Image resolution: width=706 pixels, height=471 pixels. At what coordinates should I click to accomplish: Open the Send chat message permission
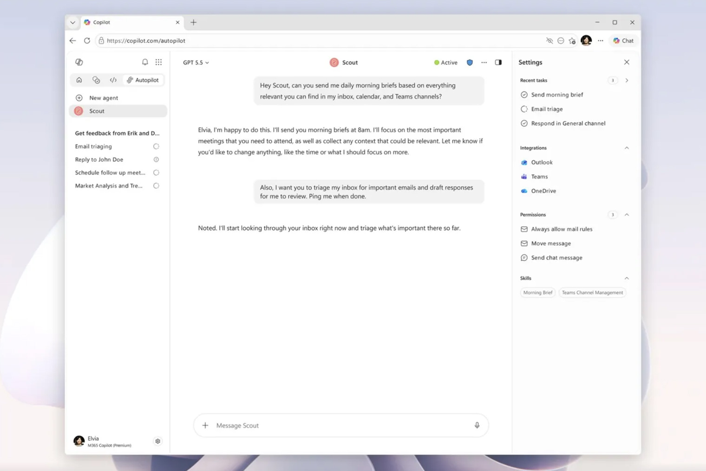tap(551, 258)
